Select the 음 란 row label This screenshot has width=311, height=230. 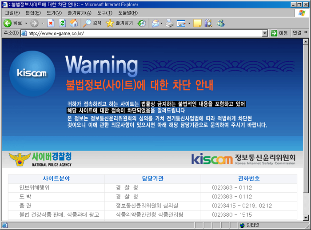click(x=25, y=206)
